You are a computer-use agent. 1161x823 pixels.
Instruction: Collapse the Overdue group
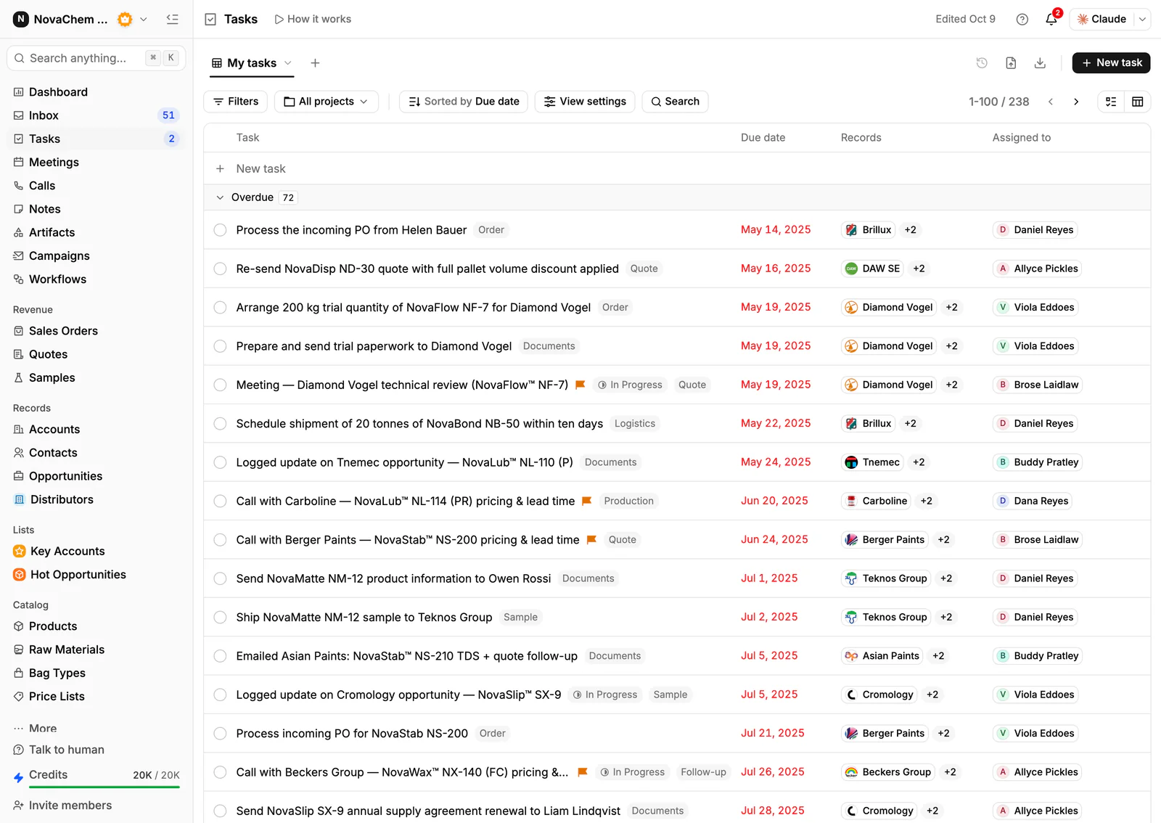pyautogui.click(x=220, y=197)
